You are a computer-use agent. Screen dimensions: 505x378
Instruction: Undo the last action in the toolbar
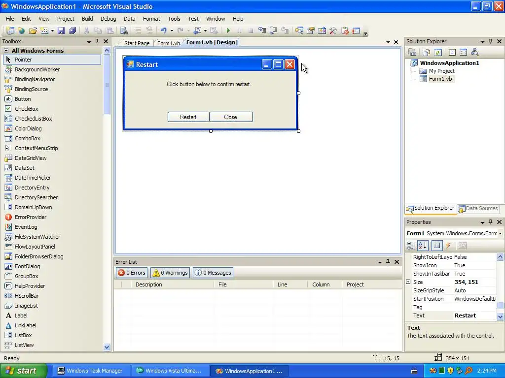pyautogui.click(x=164, y=31)
